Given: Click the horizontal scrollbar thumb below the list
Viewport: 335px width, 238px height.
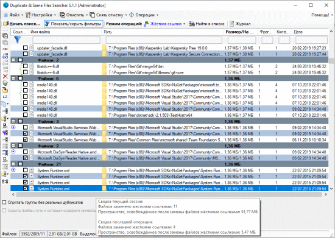Looking at the screenshot, I should 169,194.
